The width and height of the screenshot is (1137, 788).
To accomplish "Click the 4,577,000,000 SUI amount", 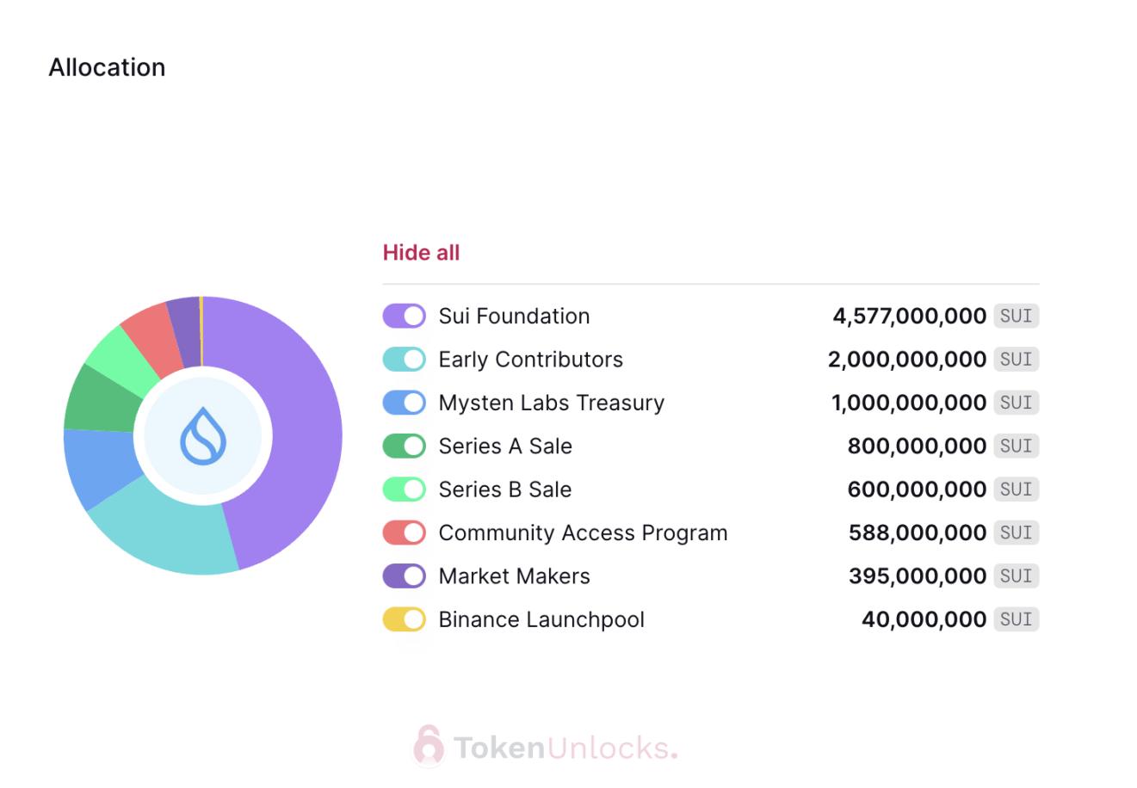I will [x=909, y=316].
